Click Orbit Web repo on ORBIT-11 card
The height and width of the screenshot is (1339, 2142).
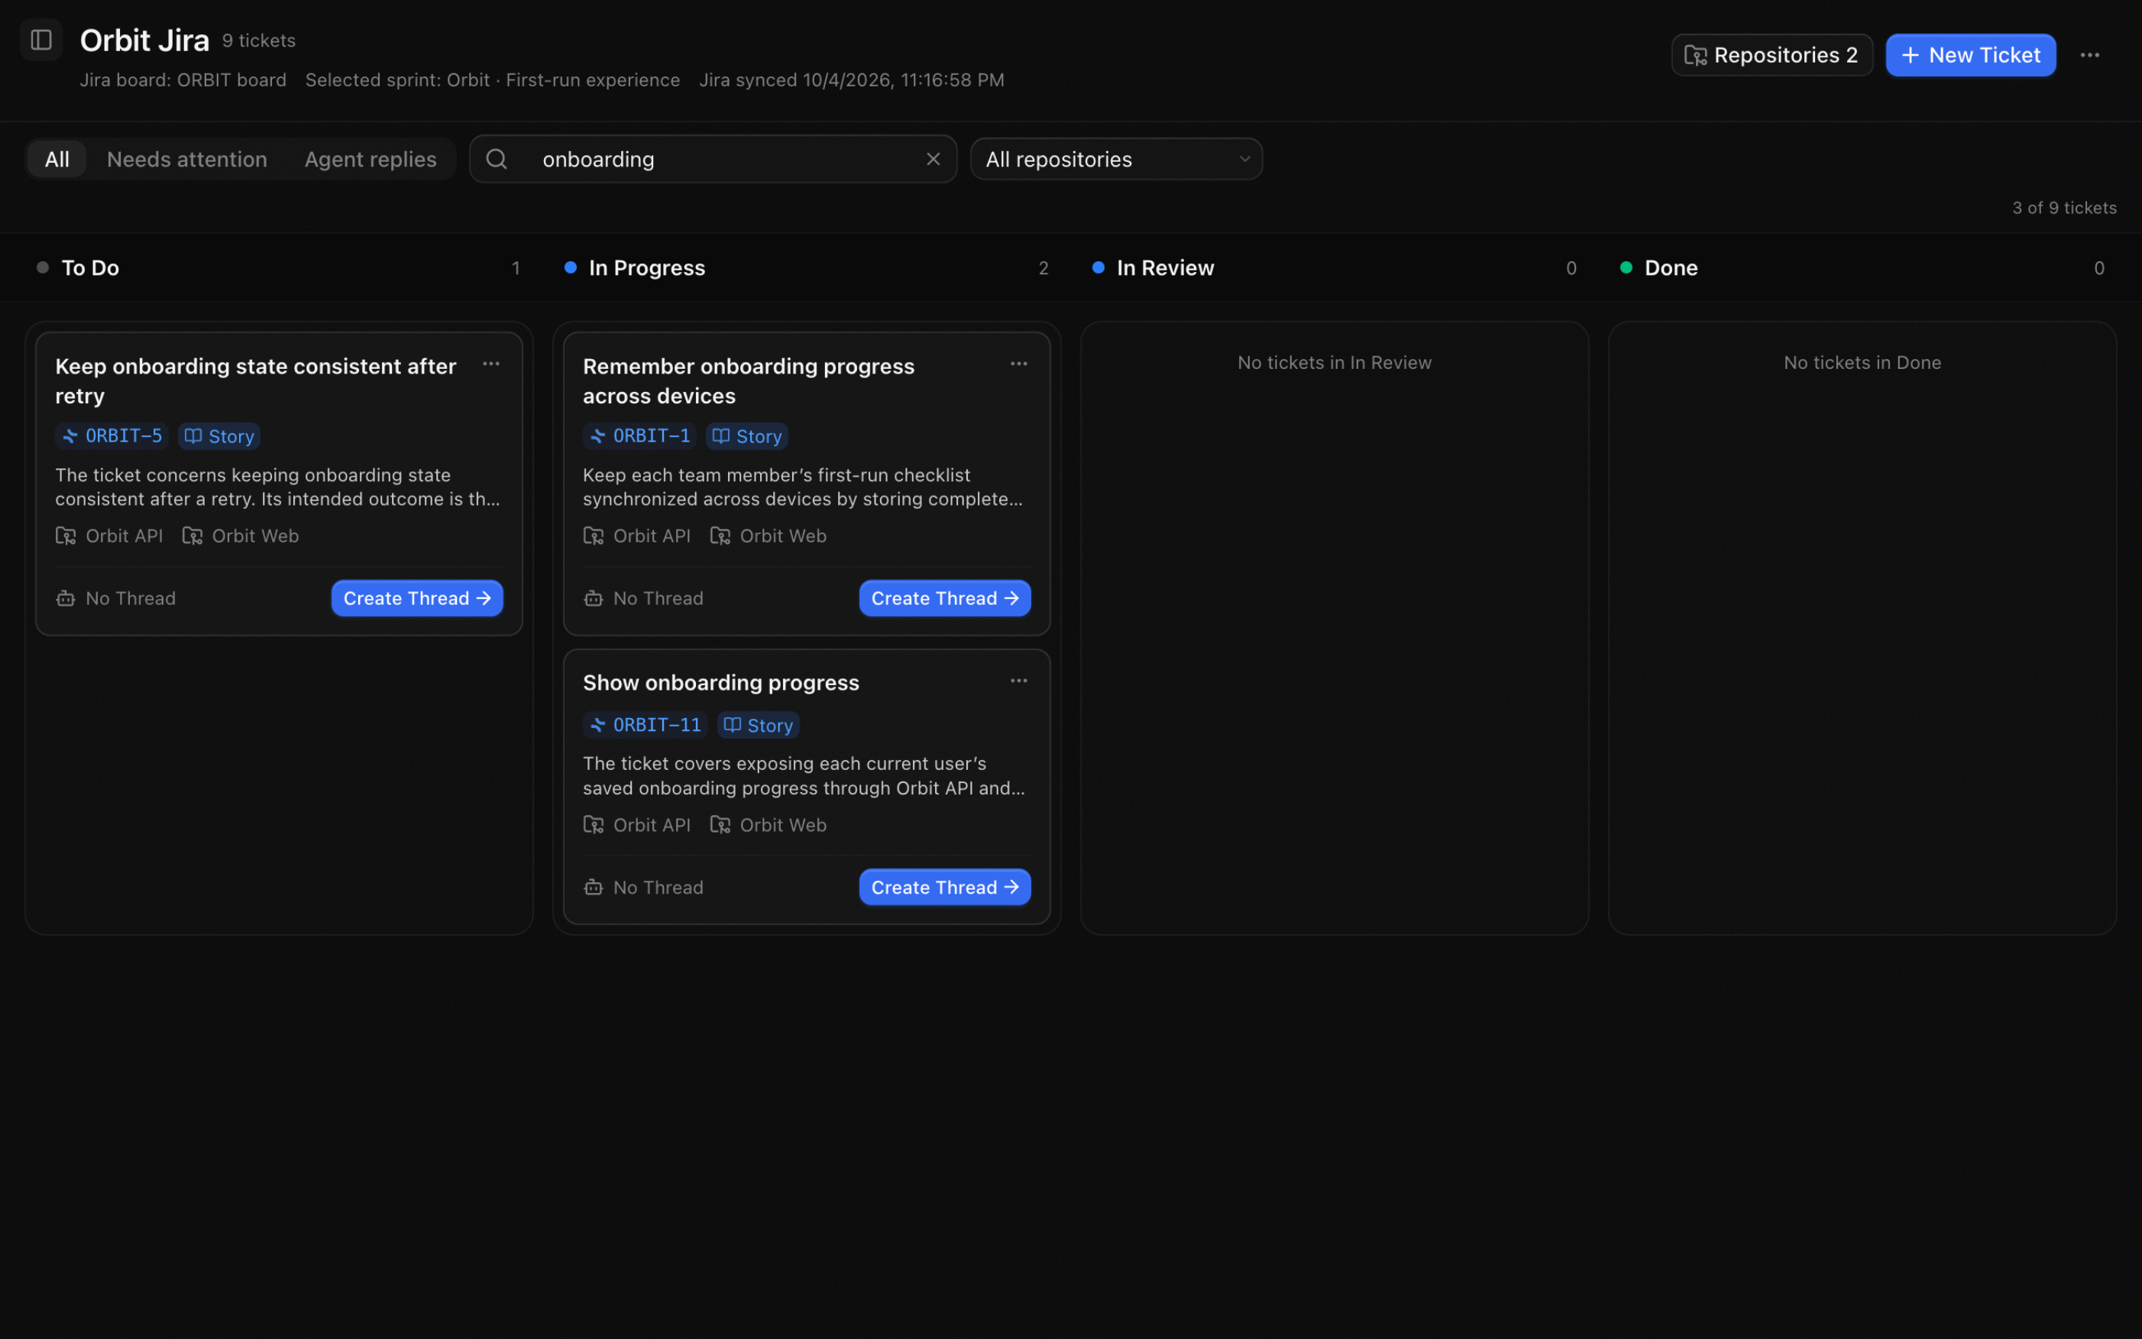click(768, 824)
